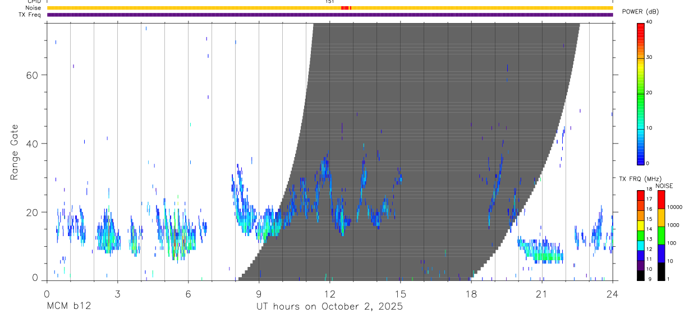The image size is (689, 318).
Task: Click x-axis tick label "6"
Action: (188, 294)
